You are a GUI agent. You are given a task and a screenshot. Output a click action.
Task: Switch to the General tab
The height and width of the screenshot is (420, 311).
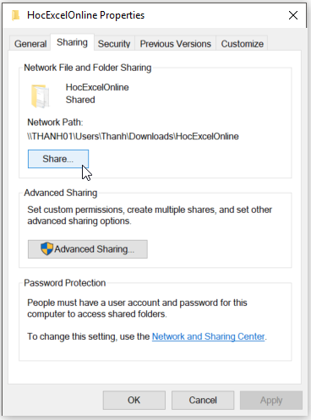pyautogui.click(x=30, y=44)
